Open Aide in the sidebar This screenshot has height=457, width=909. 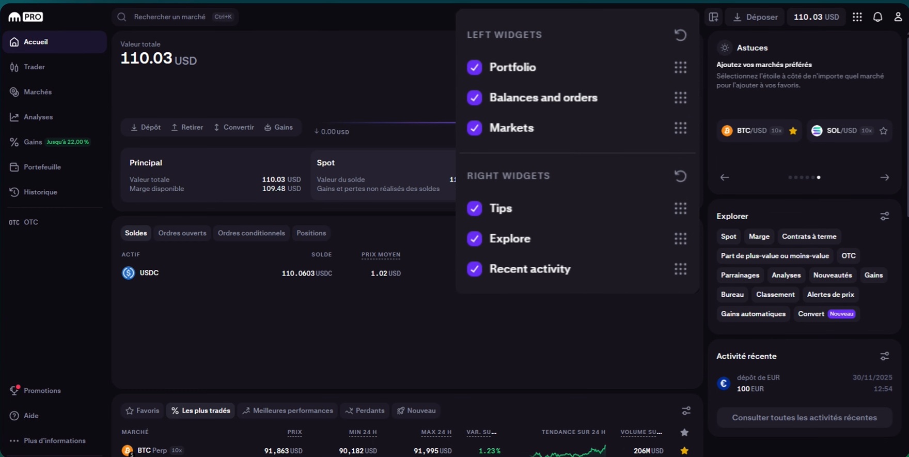coord(54,416)
